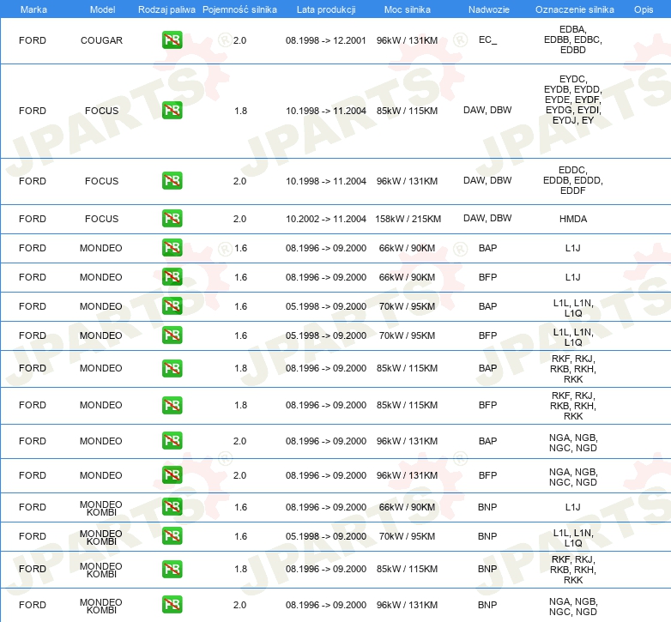Click fuel icon for Mondeo 1.6 90KM BAP row

(x=172, y=248)
